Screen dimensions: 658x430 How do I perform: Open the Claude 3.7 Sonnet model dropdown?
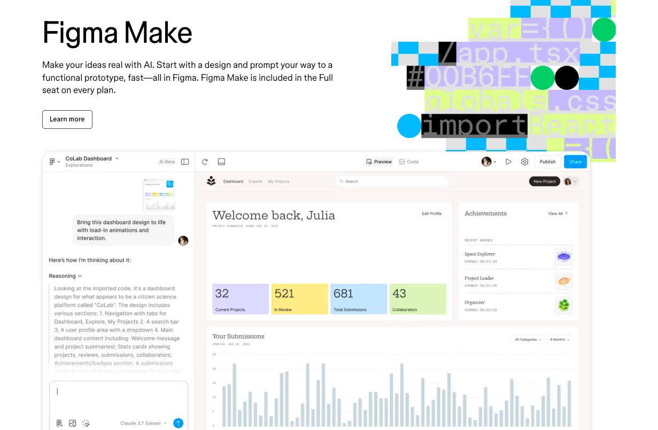tap(143, 423)
